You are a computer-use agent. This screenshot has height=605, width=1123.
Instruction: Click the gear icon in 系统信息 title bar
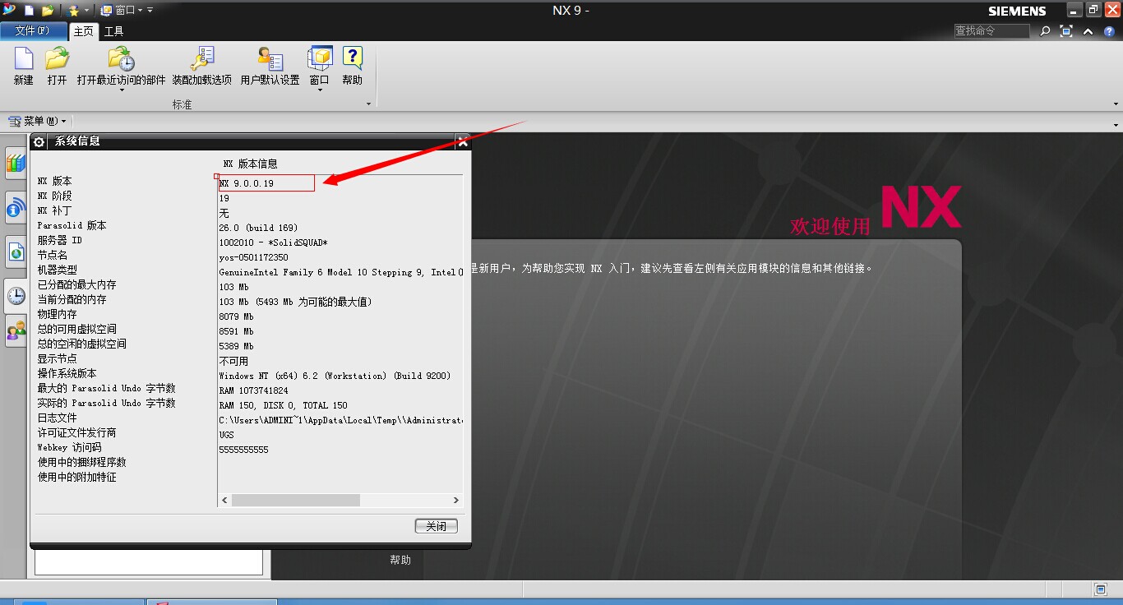pos(39,141)
